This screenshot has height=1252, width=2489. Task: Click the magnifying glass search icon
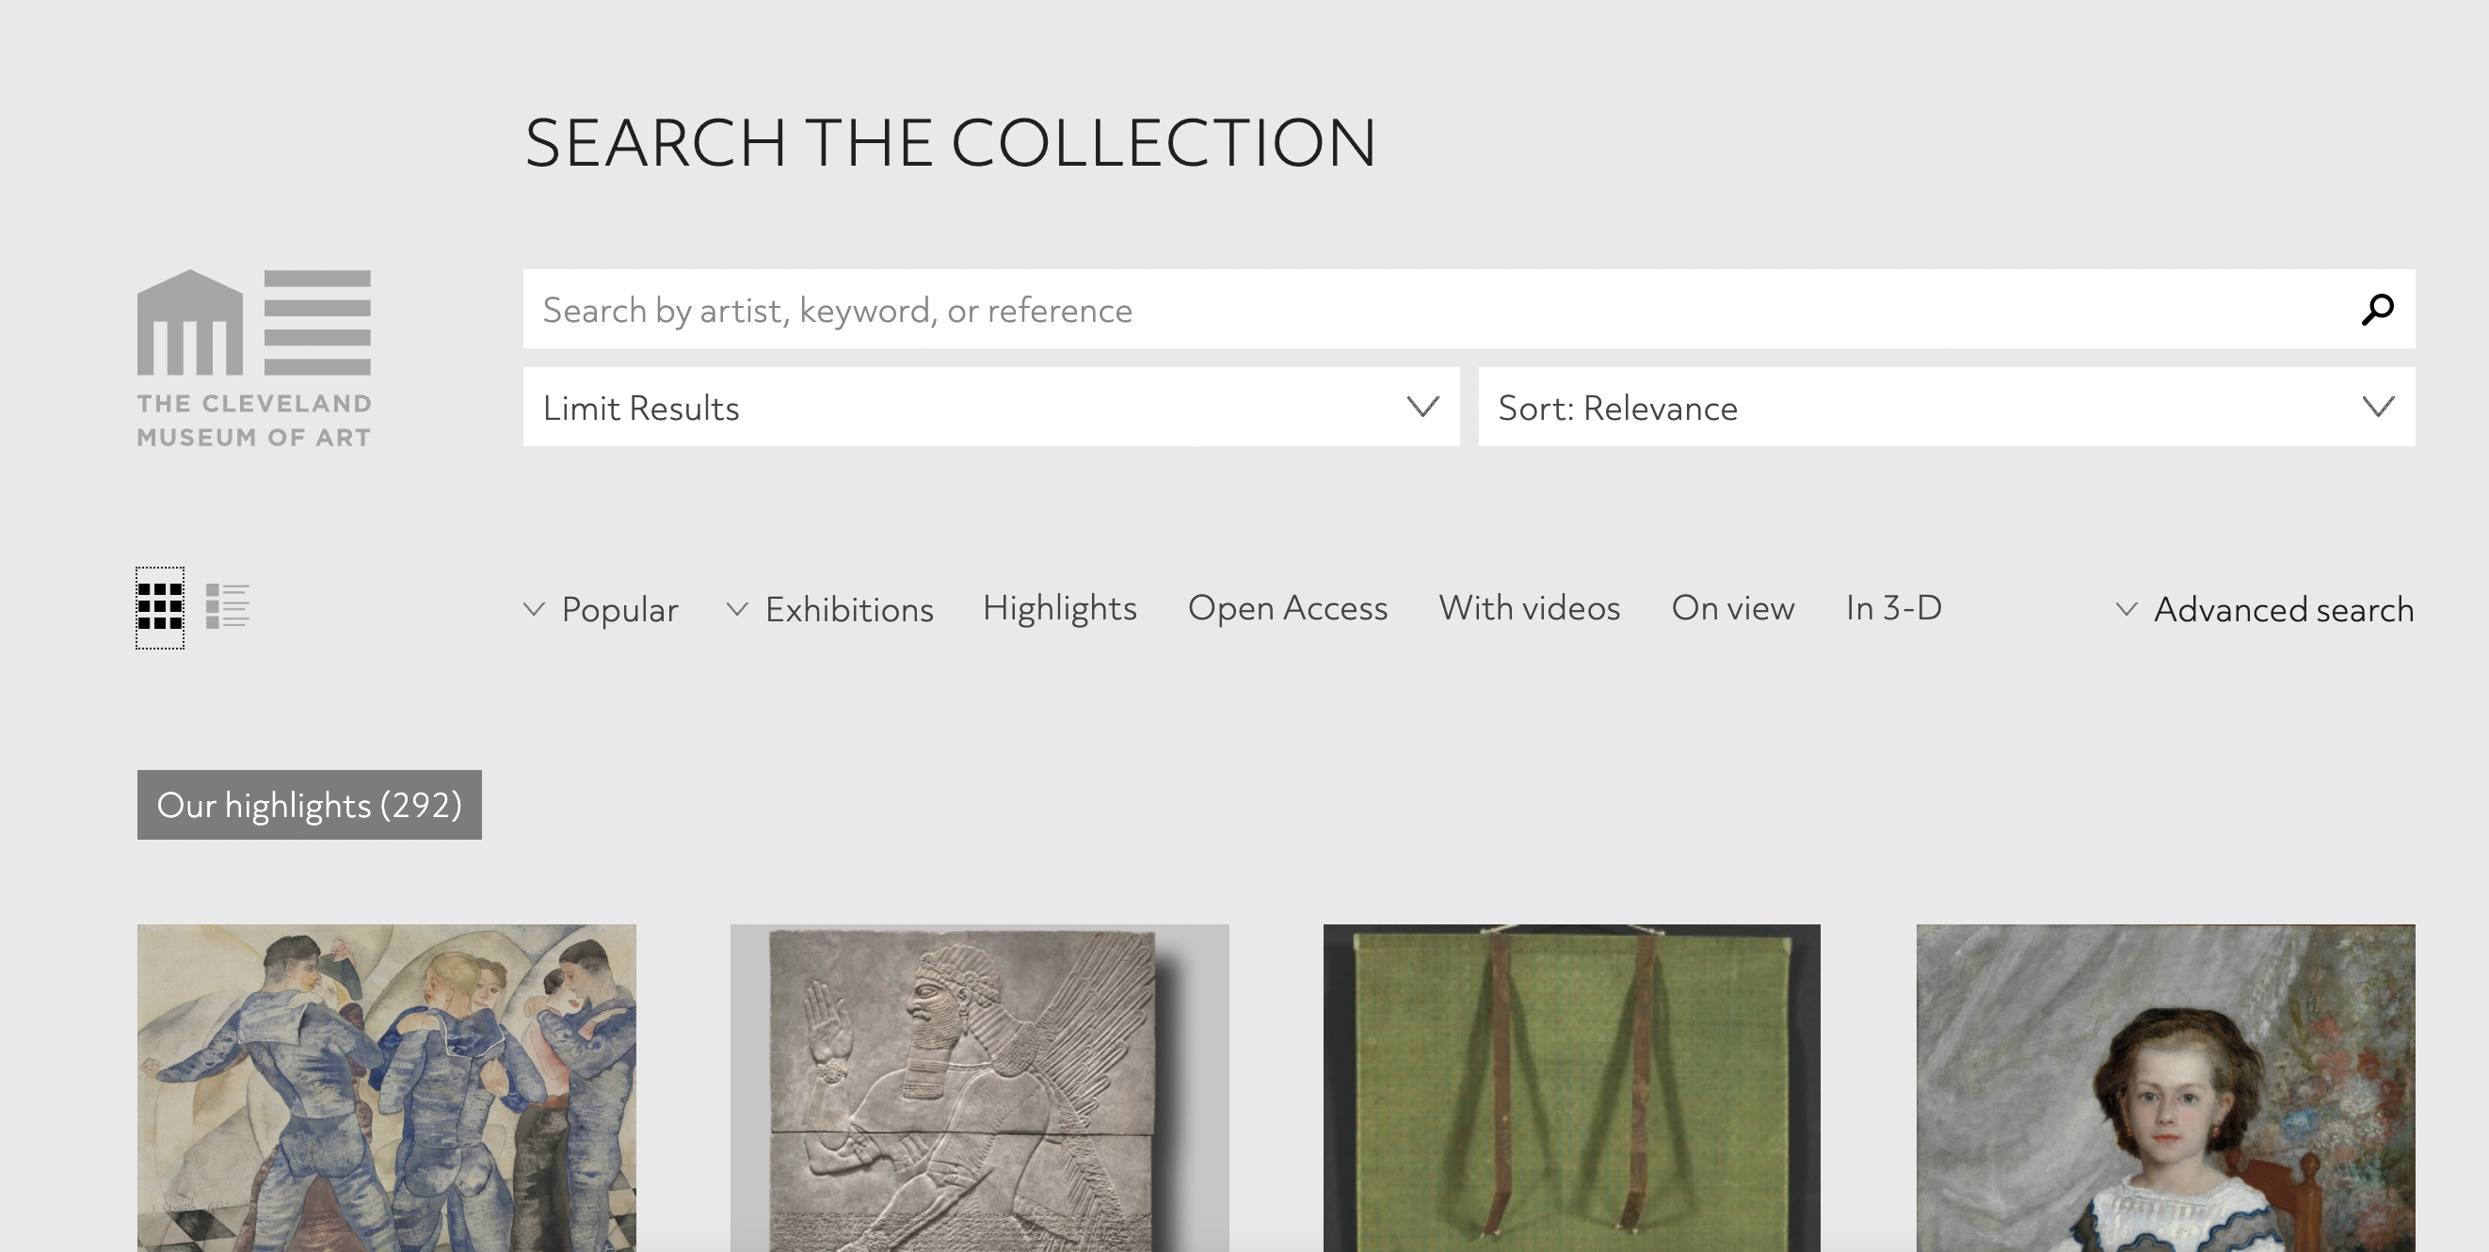[2377, 309]
